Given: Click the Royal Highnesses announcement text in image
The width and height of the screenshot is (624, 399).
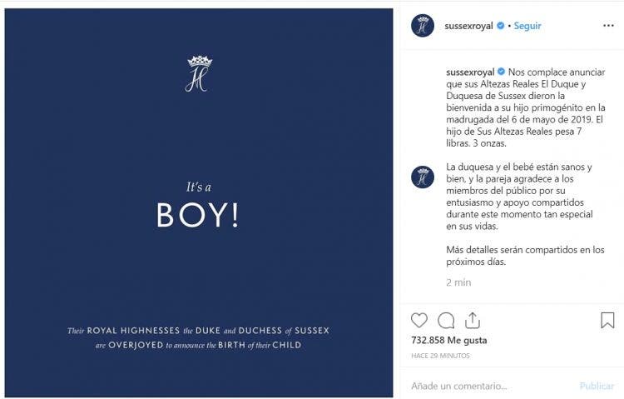Looking at the screenshot, I should [198, 338].
